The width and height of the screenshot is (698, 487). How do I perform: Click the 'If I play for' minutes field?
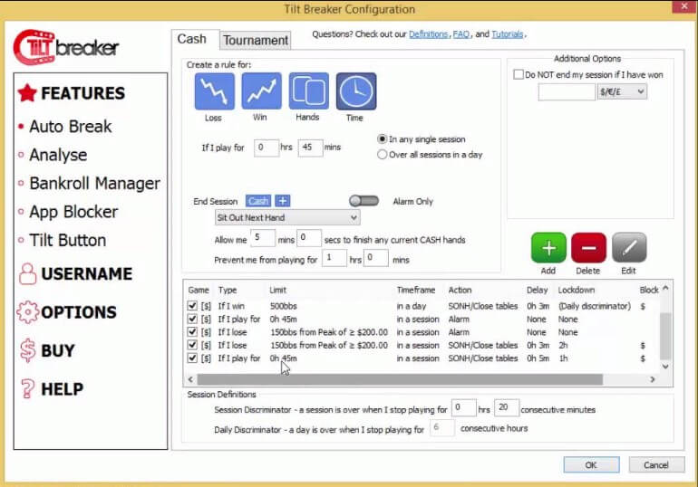310,148
